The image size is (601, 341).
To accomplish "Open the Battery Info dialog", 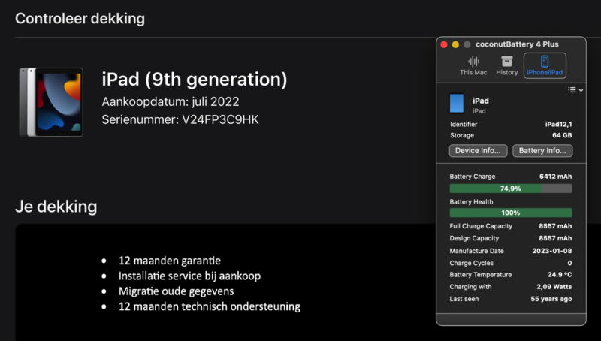I will tap(542, 150).
